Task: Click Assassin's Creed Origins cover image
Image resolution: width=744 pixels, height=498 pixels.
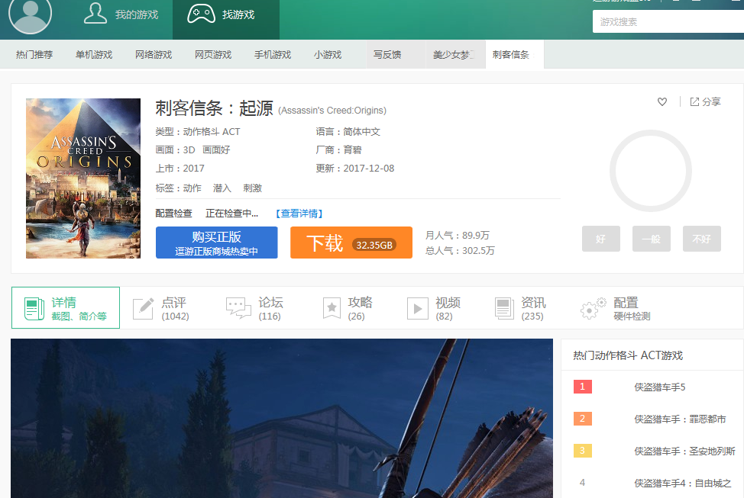Action: pos(83,178)
